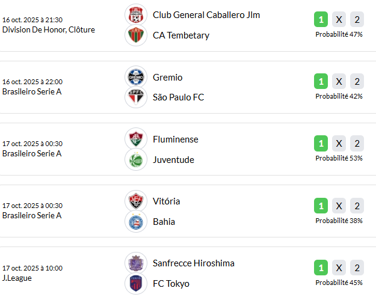The image size is (376, 297).
Task: Click the Juventude green badge
Action: pyautogui.click(x=136, y=159)
